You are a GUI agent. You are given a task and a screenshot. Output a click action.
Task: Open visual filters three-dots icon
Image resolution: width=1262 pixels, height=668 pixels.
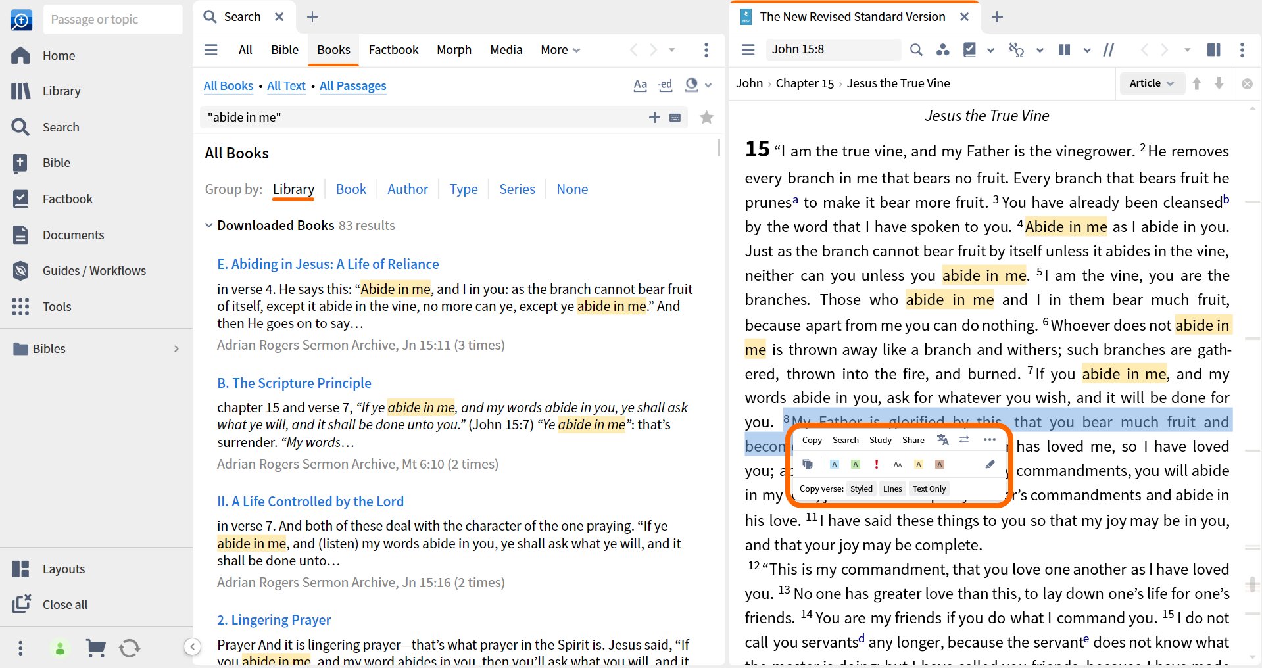pyautogui.click(x=943, y=49)
